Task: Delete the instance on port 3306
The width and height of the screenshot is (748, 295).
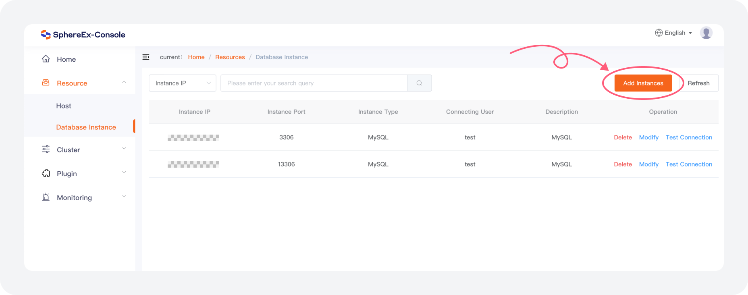Action: click(623, 137)
